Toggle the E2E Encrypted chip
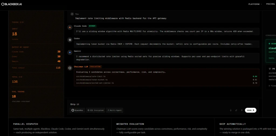 tap(95, 110)
